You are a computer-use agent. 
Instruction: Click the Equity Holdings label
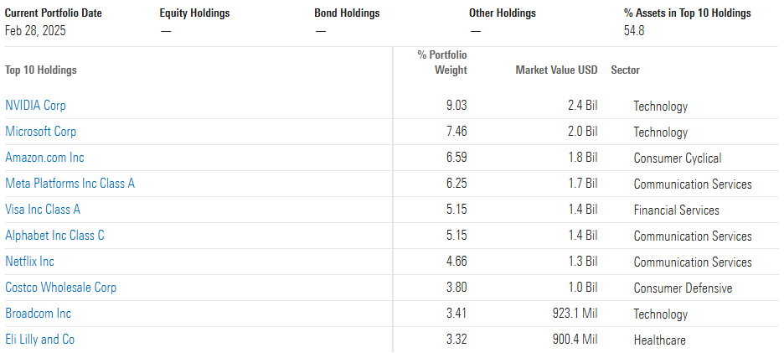(194, 13)
